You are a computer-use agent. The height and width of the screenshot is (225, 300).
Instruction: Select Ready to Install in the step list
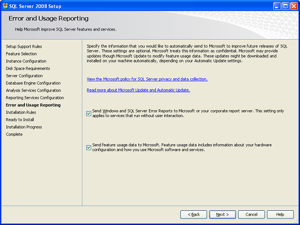point(20,120)
